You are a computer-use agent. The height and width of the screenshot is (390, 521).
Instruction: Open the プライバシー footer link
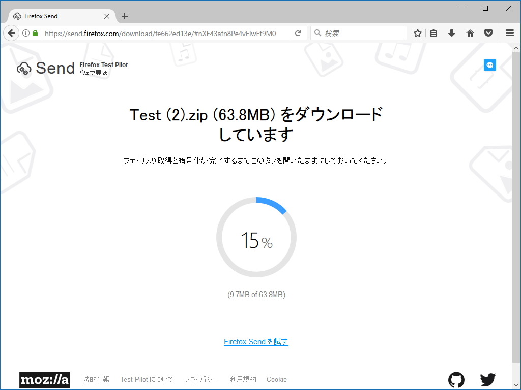point(201,379)
